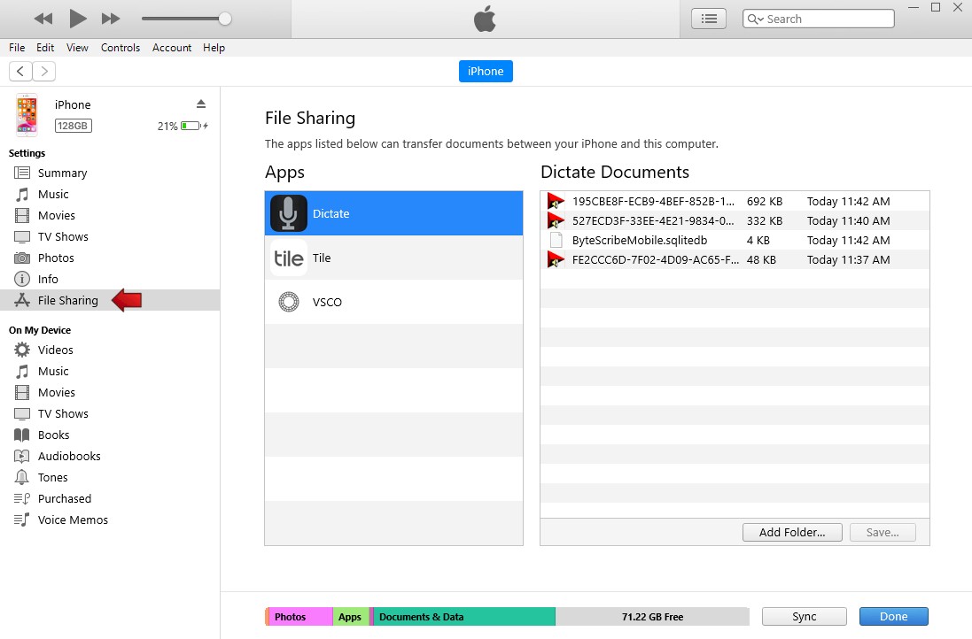Select file FE2CCC6D-7F02-4D09-AC65-F...
The width and height of the screenshot is (972, 639).
(x=735, y=259)
